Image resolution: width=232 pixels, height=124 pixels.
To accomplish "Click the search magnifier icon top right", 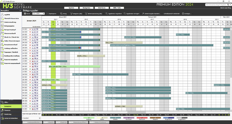I will point(228,5).
